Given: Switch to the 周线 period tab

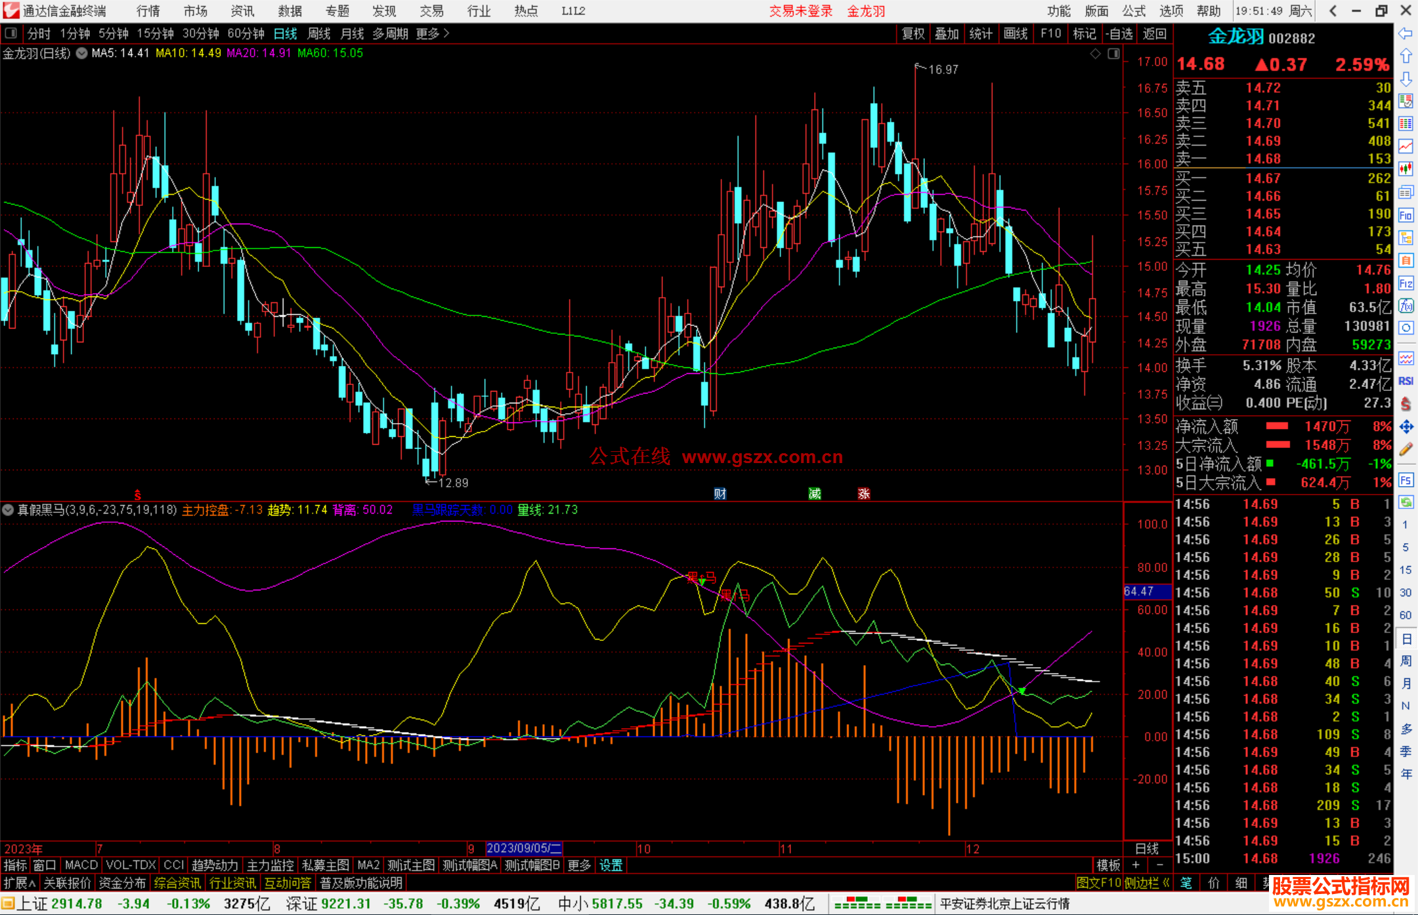Looking at the screenshot, I should [319, 33].
